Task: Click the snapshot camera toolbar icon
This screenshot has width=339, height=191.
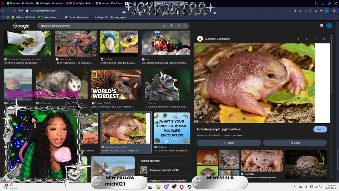Action: coord(300,11)
